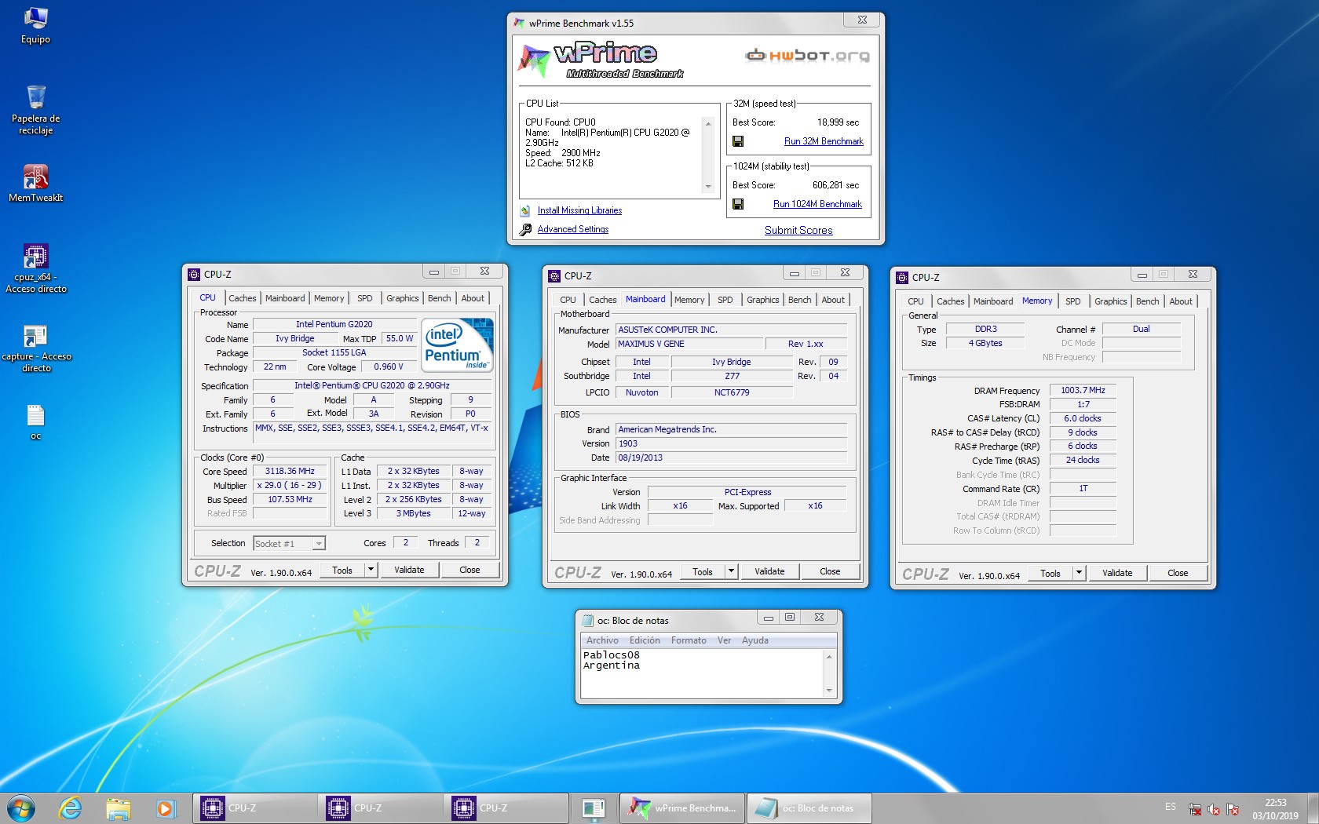Run the 32M Benchmark
Image resolution: width=1319 pixels, height=824 pixels.
click(824, 141)
